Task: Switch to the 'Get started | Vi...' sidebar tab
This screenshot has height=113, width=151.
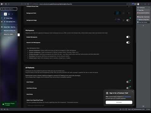Action: coord(9,22)
